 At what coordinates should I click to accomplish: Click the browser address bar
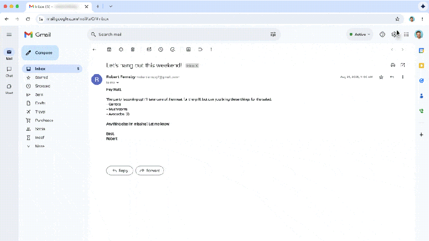(168, 19)
